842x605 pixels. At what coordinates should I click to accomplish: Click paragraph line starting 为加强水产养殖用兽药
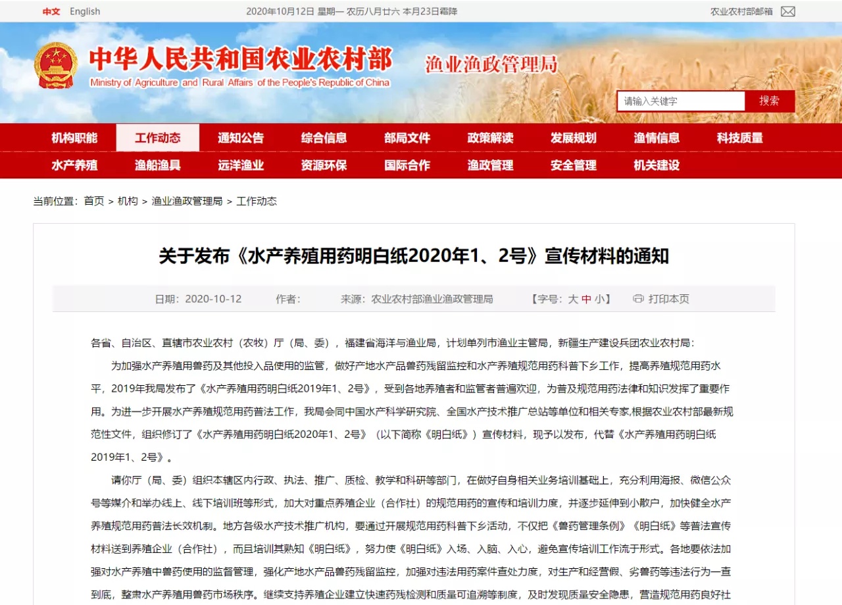[x=416, y=365]
